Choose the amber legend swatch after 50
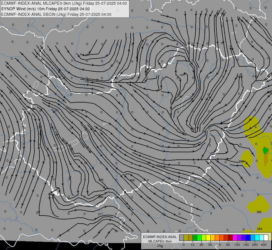Image resolution: width=272 pixels, height=250 pixels. point(213,238)
